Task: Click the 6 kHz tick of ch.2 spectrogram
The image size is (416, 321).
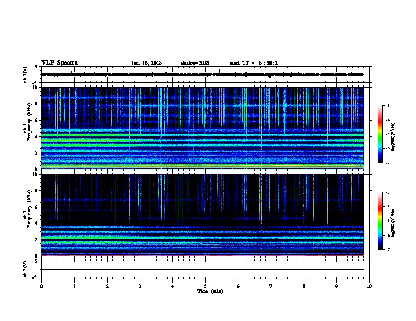Action: (36, 207)
